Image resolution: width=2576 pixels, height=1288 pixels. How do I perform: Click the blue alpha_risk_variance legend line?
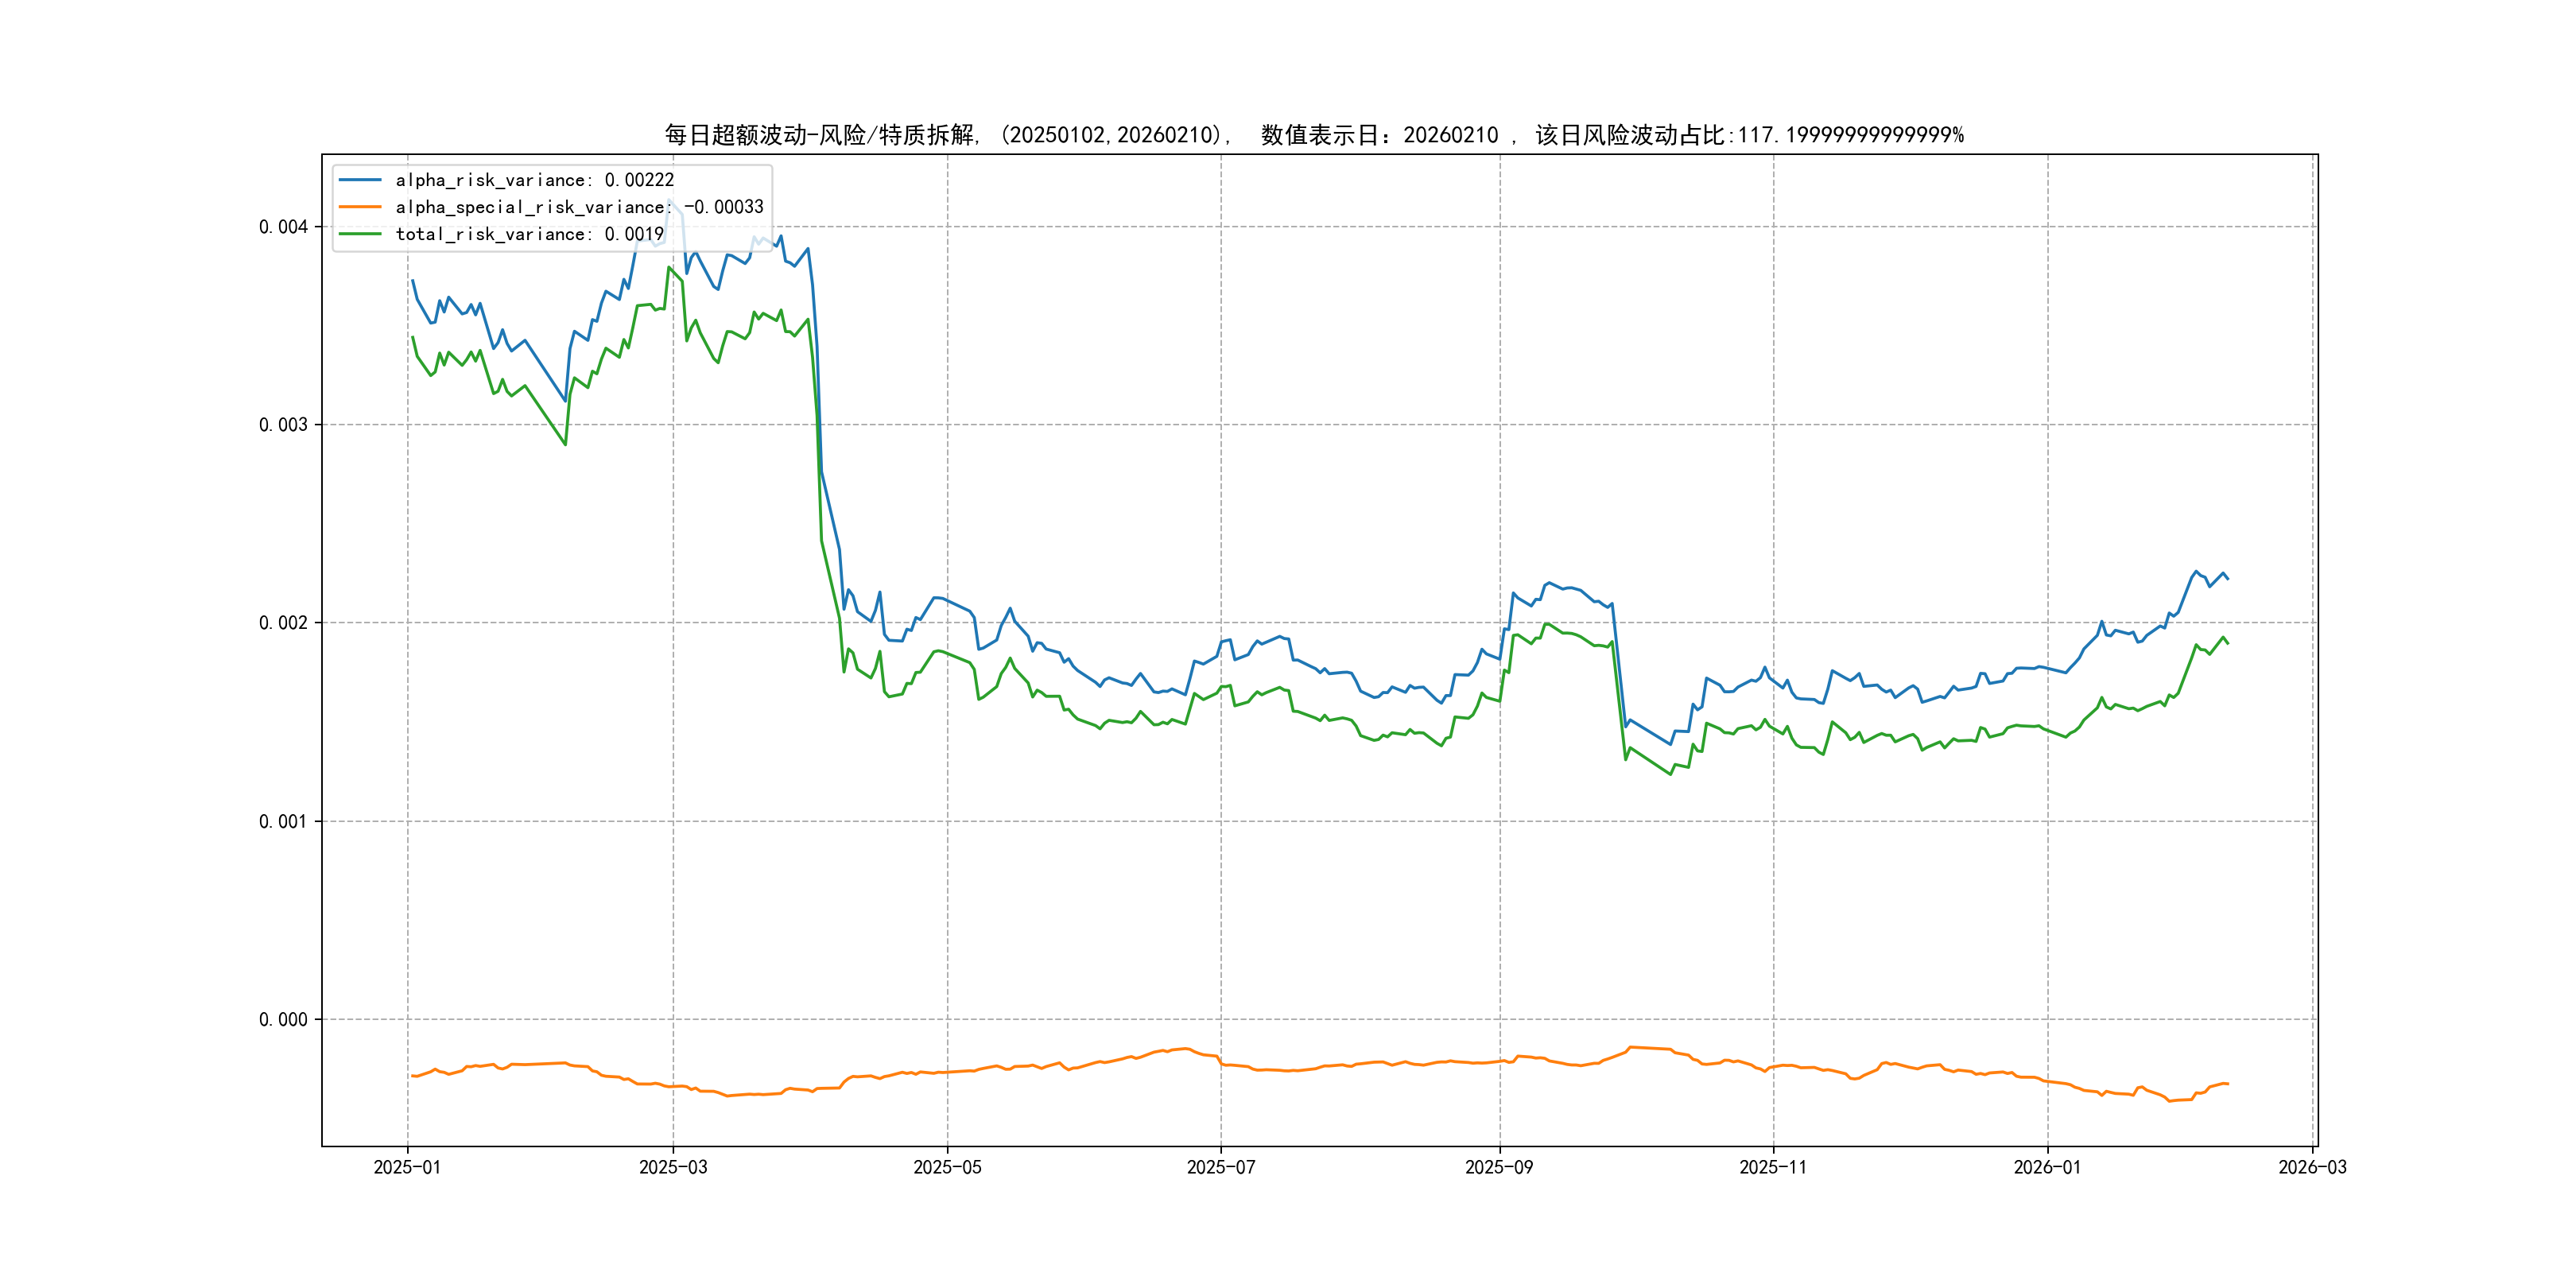(x=360, y=180)
